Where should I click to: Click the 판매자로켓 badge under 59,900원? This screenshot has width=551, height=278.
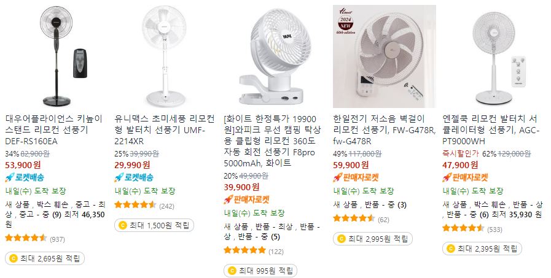click(356, 177)
